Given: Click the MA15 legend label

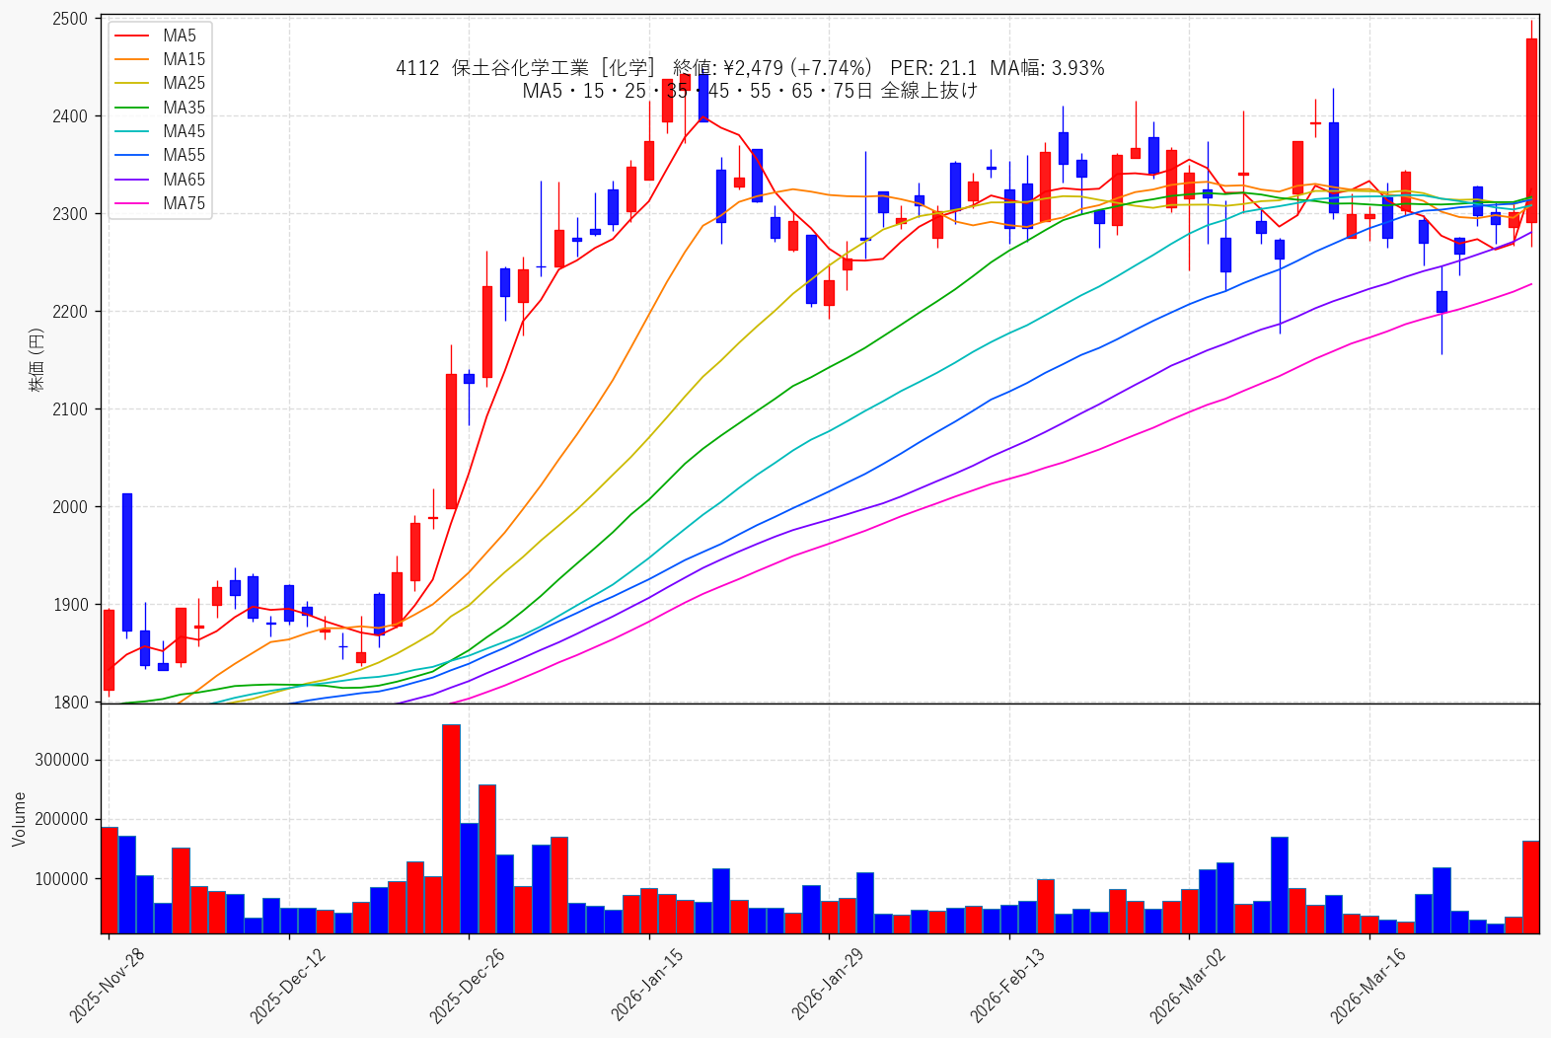Looking at the screenshot, I should click(185, 59).
